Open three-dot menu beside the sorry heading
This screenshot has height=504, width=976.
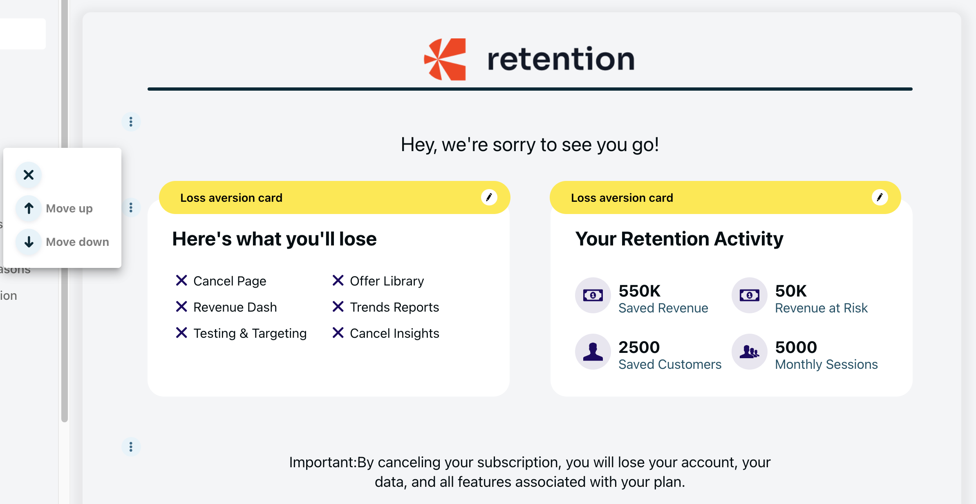[131, 122]
